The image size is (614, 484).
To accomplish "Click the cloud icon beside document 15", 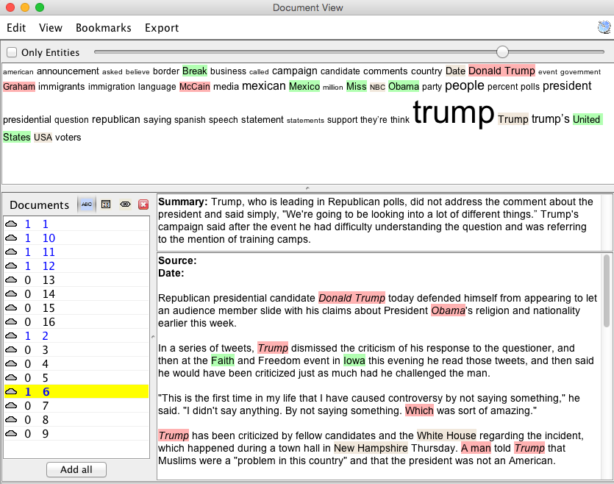I will point(11,307).
